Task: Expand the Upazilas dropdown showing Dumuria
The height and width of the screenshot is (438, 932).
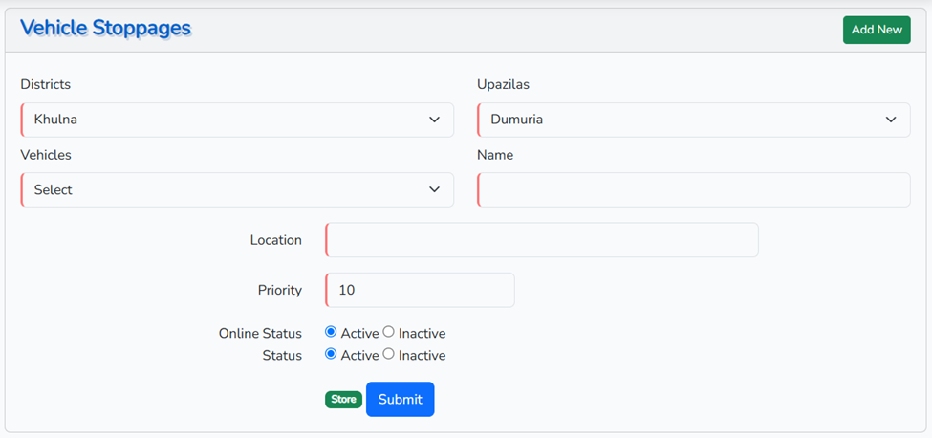Action: coord(693,120)
